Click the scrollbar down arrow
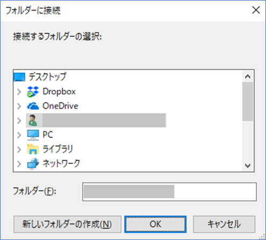 click(x=248, y=166)
